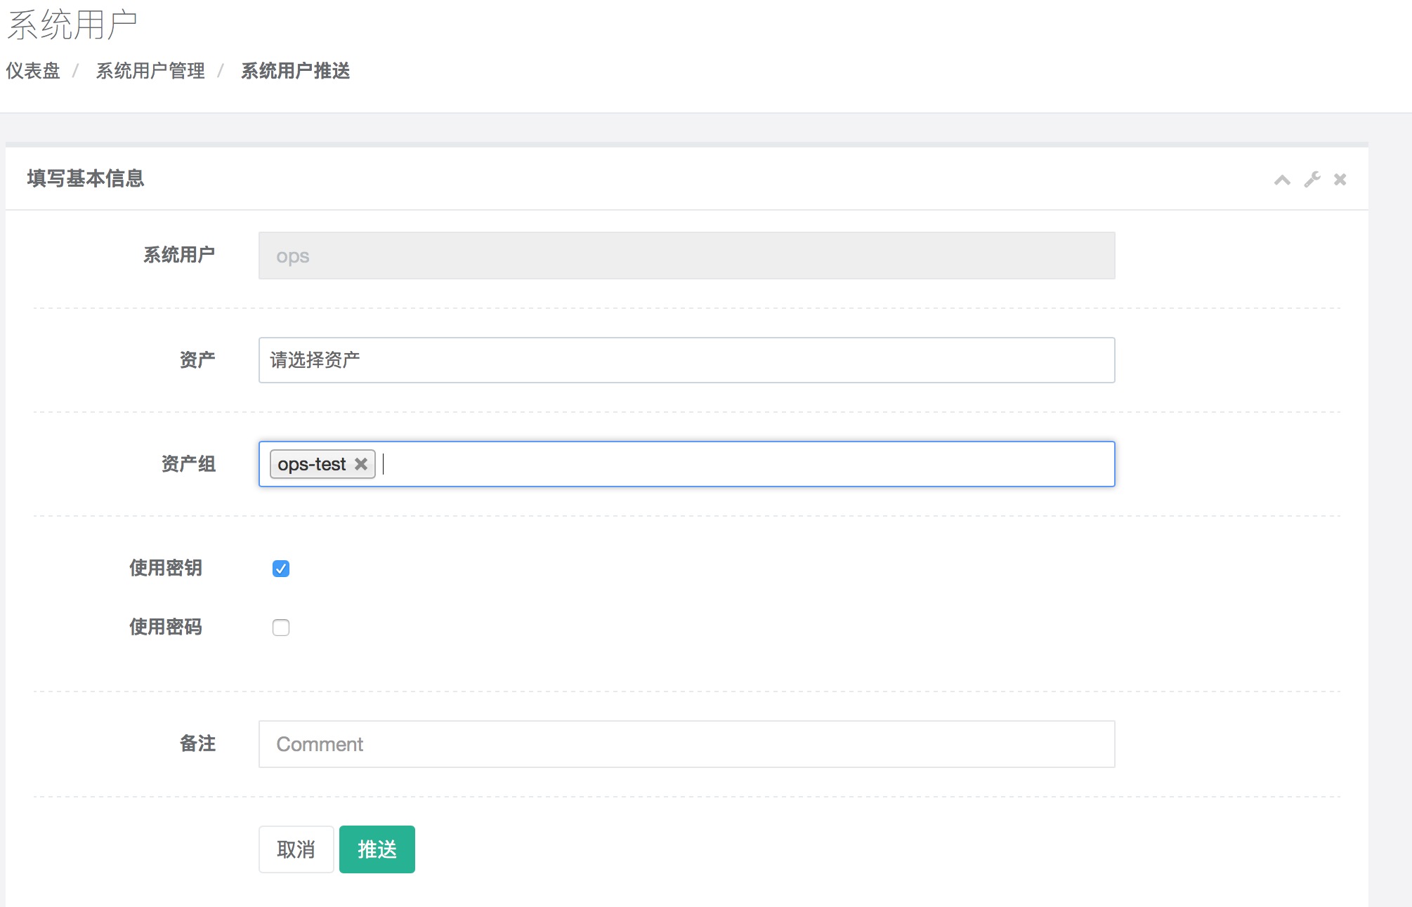The width and height of the screenshot is (1412, 907).
Task: Go to 仪表盘 breadcrumb link
Action: [x=33, y=71]
